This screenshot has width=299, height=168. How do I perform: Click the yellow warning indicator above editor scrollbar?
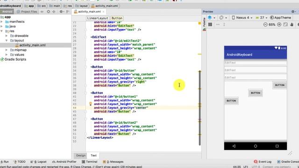199,23
